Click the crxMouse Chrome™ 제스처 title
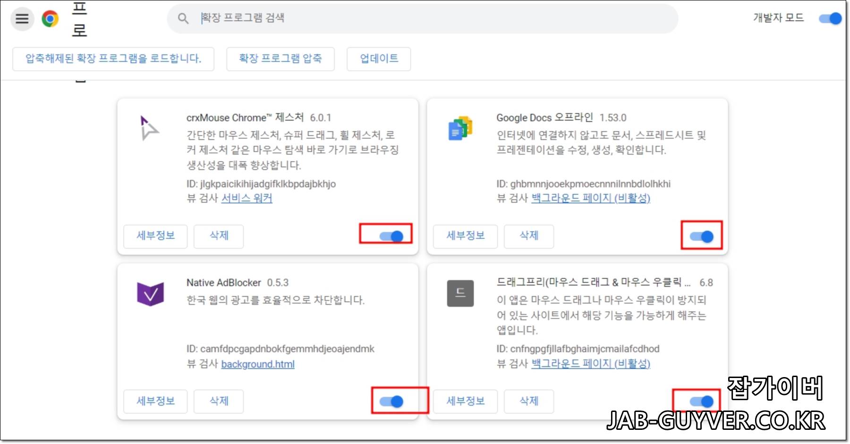This screenshot has width=850, height=444. [245, 117]
